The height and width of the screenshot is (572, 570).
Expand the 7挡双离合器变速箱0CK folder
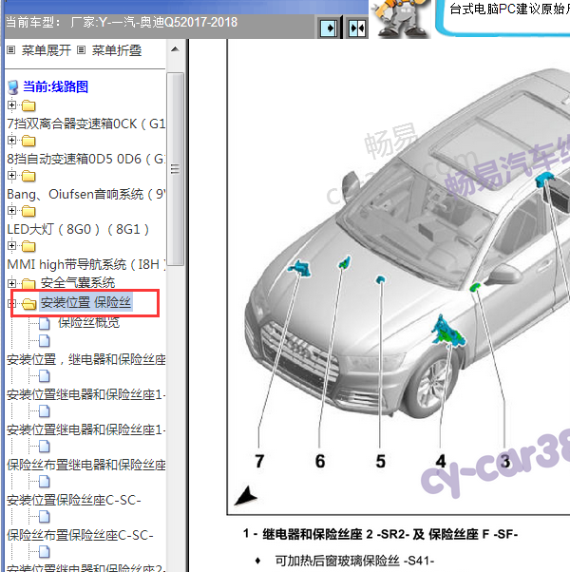coord(11,105)
